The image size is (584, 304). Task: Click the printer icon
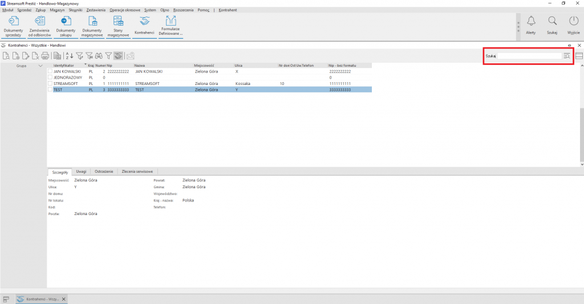click(45, 56)
